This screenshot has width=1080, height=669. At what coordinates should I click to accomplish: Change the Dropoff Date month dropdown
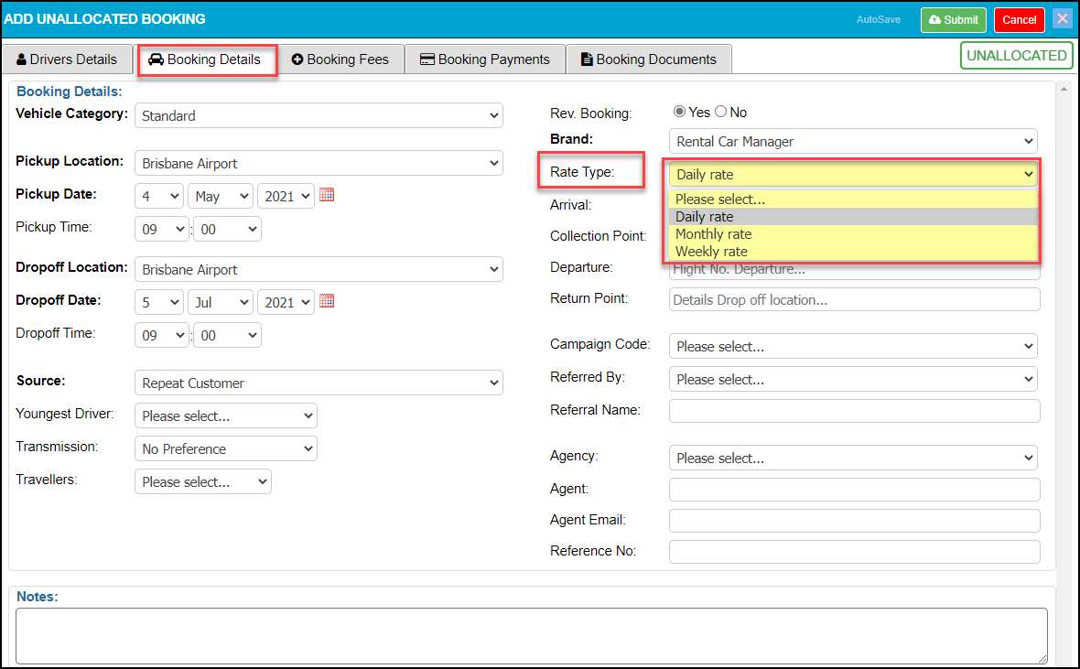(x=221, y=302)
